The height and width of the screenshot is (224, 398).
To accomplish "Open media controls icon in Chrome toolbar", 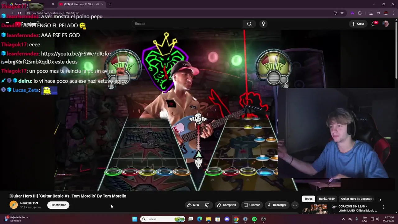I will (378, 13).
